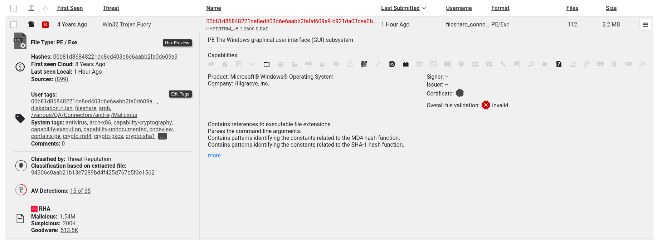
Task: Click the black file icon in Fuery row
Action: (31, 24)
